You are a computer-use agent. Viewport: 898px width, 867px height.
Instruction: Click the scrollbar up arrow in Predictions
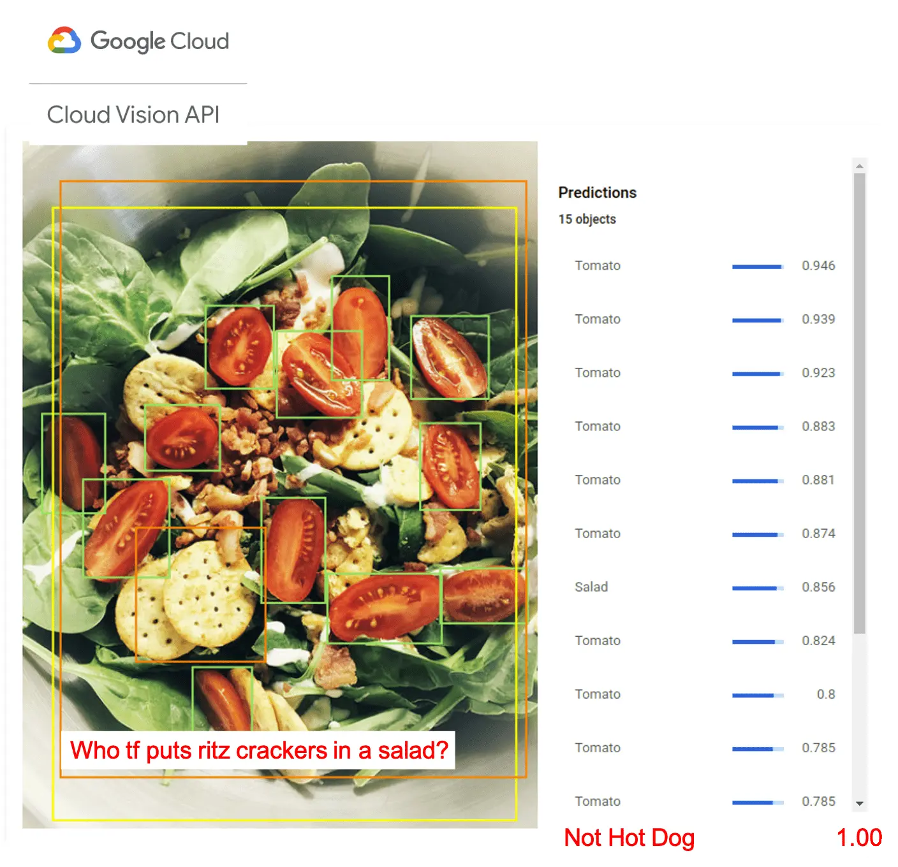(x=860, y=166)
